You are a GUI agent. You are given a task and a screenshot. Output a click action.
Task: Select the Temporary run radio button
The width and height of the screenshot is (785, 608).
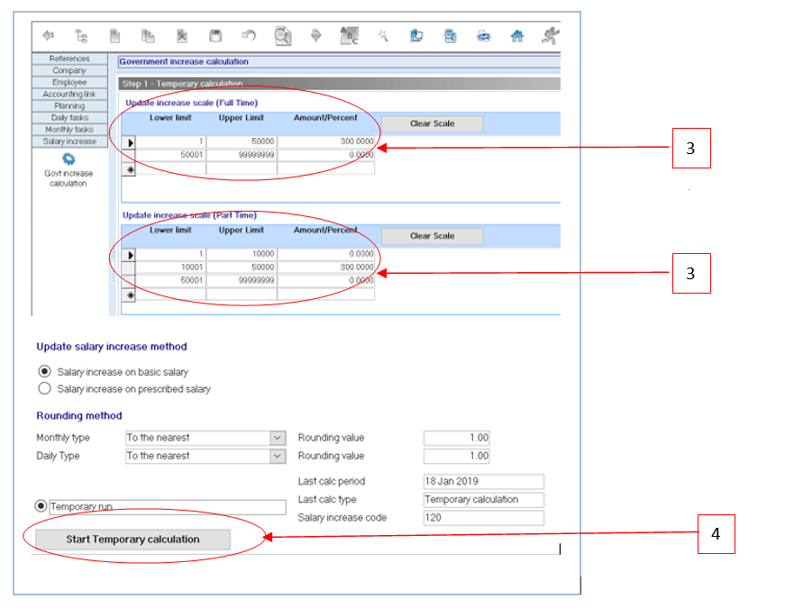[x=41, y=506]
